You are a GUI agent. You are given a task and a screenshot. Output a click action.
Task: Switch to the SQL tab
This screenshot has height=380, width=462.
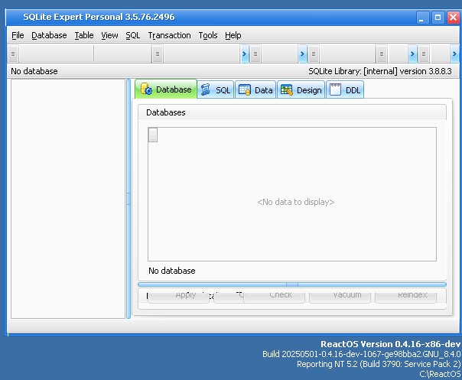tap(216, 89)
